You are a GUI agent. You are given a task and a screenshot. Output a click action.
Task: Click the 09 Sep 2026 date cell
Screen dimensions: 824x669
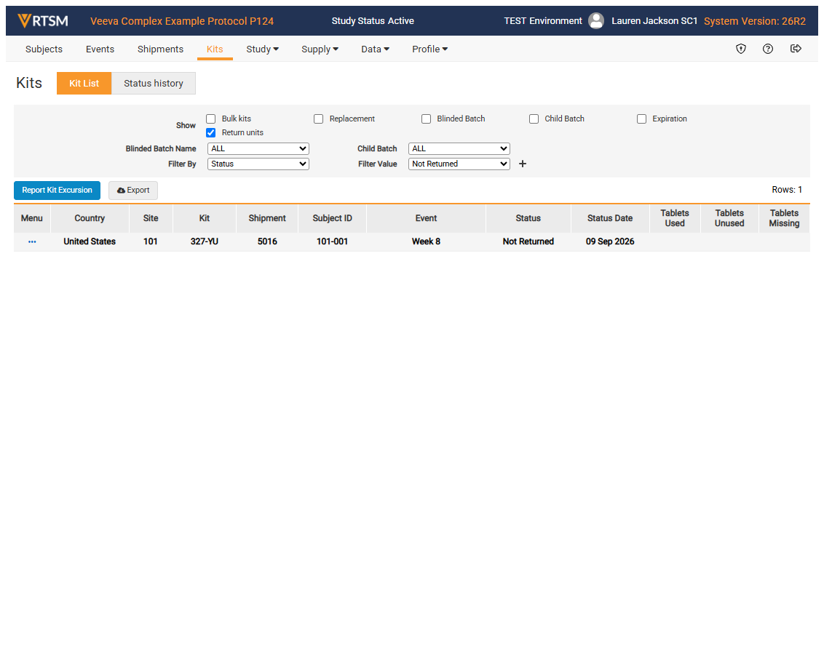(609, 241)
